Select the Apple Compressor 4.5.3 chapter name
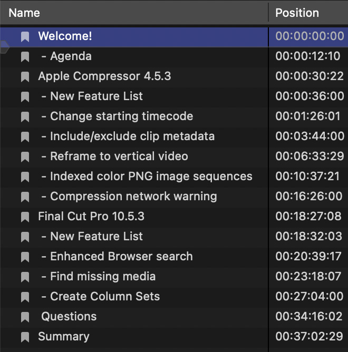This screenshot has height=352, width=348. [104, 76]
